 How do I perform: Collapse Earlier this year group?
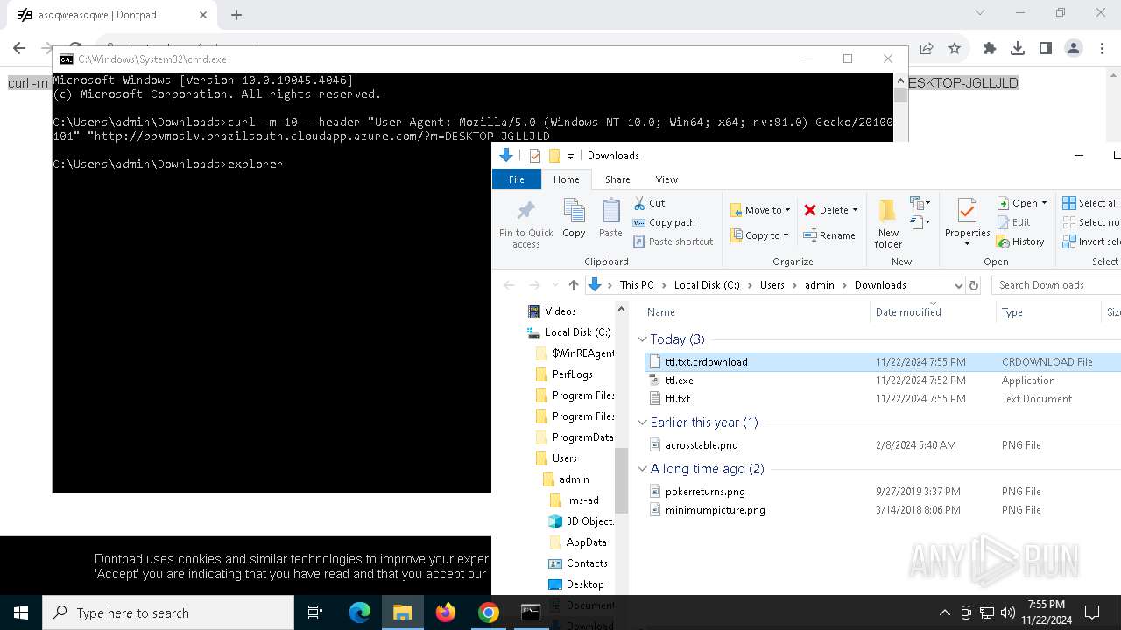pyautogui.click(x=642, y=423)
